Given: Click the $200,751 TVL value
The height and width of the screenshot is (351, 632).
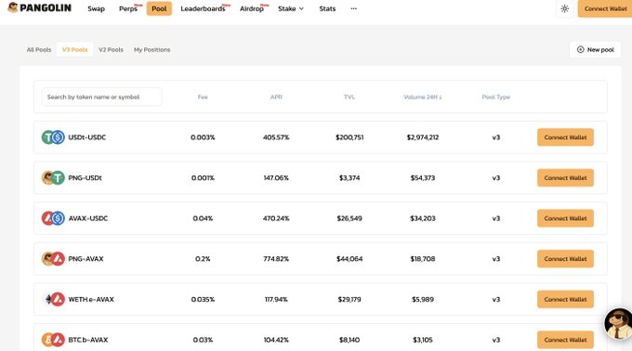Looking at the screenshot, I should (x=349, y=137).
